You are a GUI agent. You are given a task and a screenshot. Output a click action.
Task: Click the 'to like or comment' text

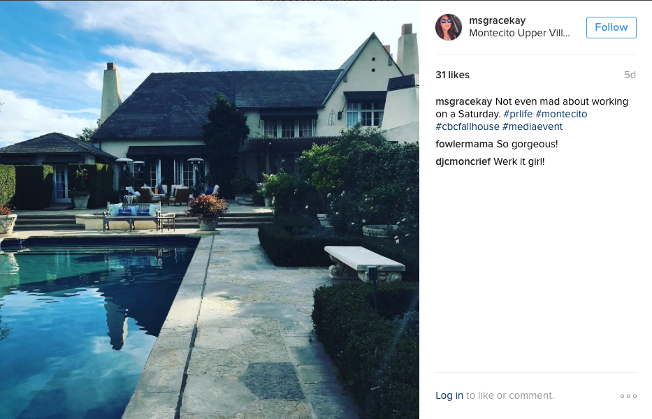click(x=510, y=396)
